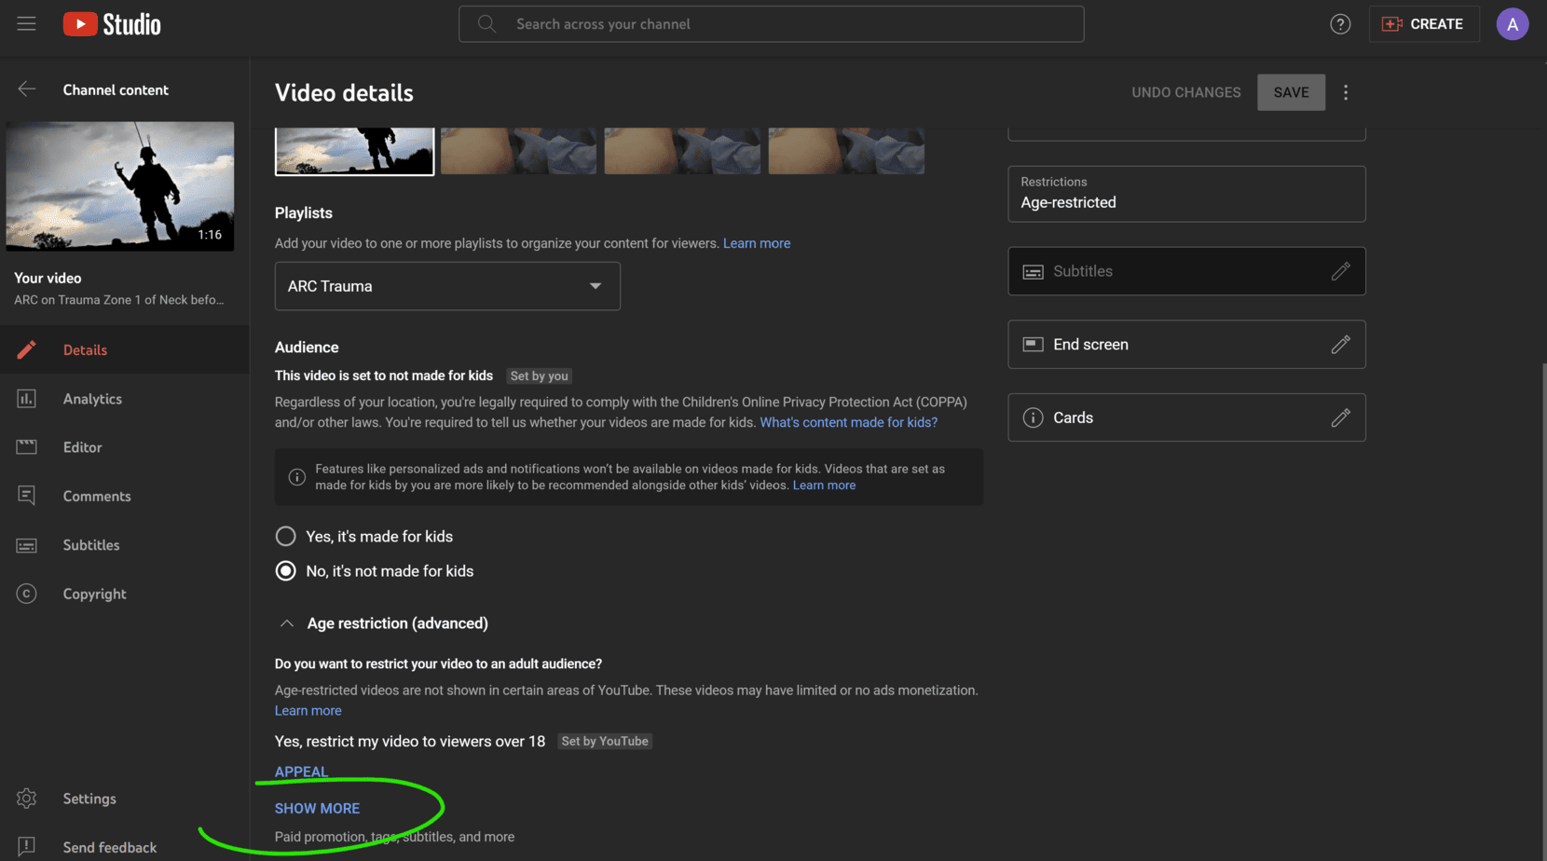Select the fourth thumbnail option
Viewport: 1547px width, 861px height.
click(x=846, y=151)
